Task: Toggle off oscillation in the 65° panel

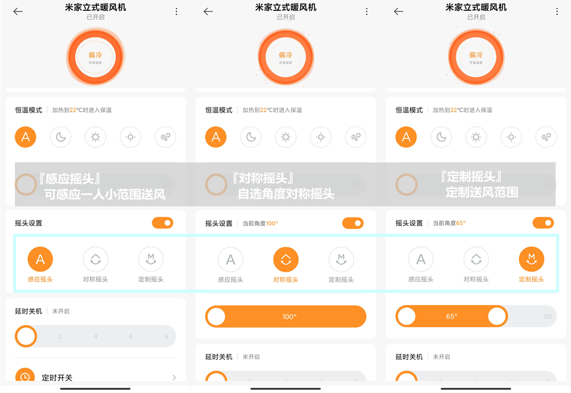Action: click(544, 223)
